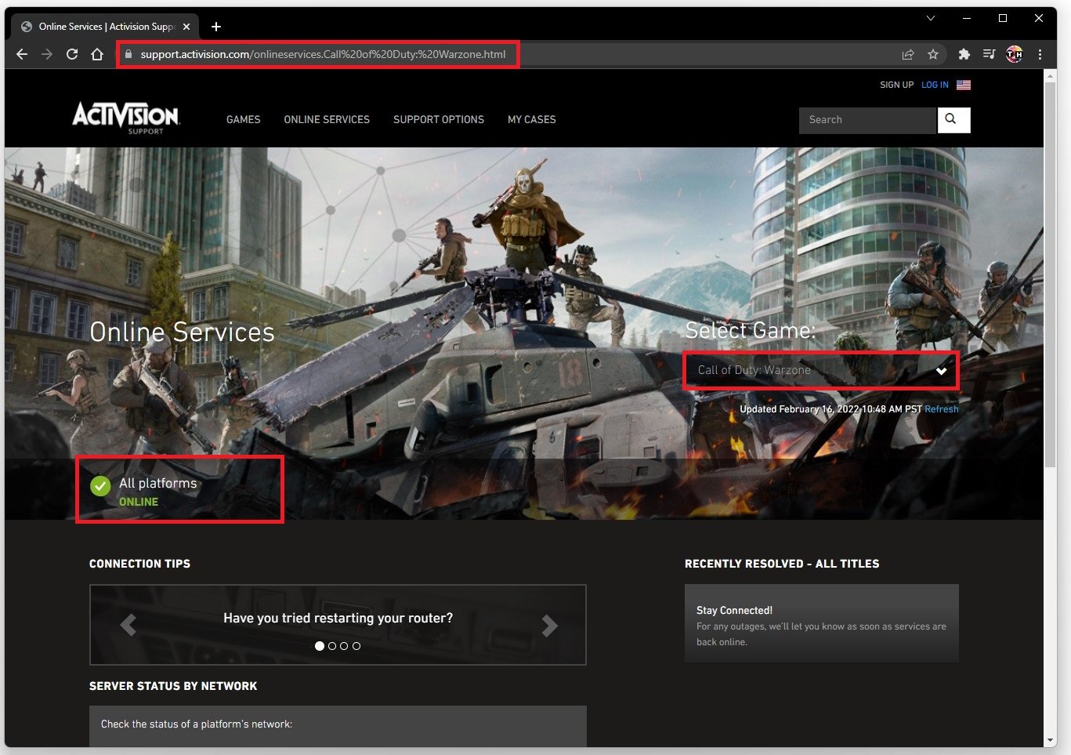Click the US flag region icon
Viewport: 1071px width, 755px height.
click(x=964, y=85)
